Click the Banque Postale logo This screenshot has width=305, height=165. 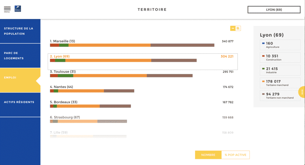tap(18, 9)
